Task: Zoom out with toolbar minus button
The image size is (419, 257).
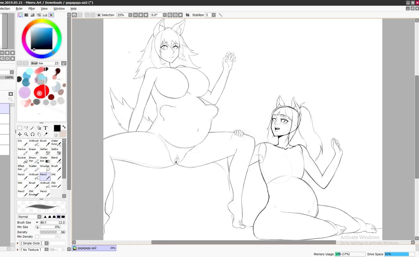Action: 136,15
